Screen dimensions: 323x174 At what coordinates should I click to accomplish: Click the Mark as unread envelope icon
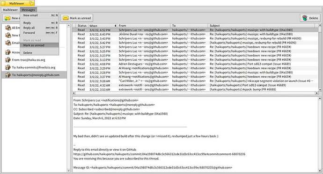tap(66, 18)
